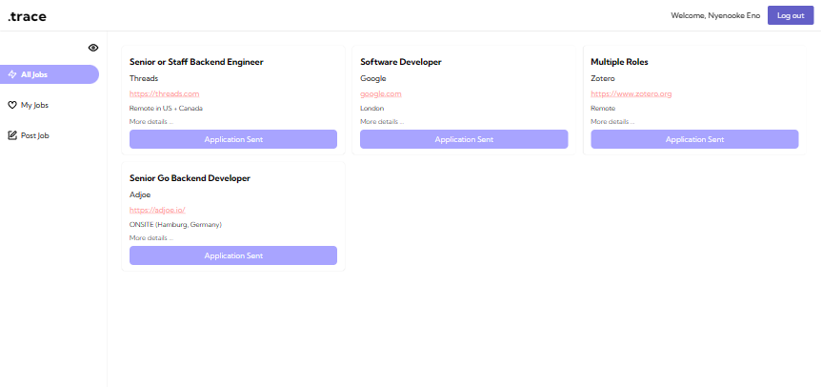
Task: Click the Adjoe company name
Action: pyautogui.click(x=140, y=195)
